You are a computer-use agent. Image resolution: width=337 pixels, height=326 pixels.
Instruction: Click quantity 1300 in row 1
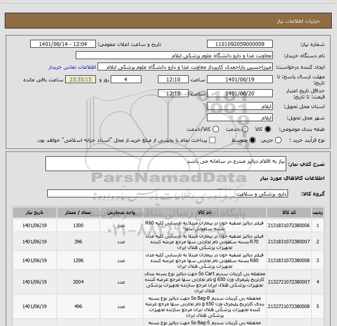78,225
